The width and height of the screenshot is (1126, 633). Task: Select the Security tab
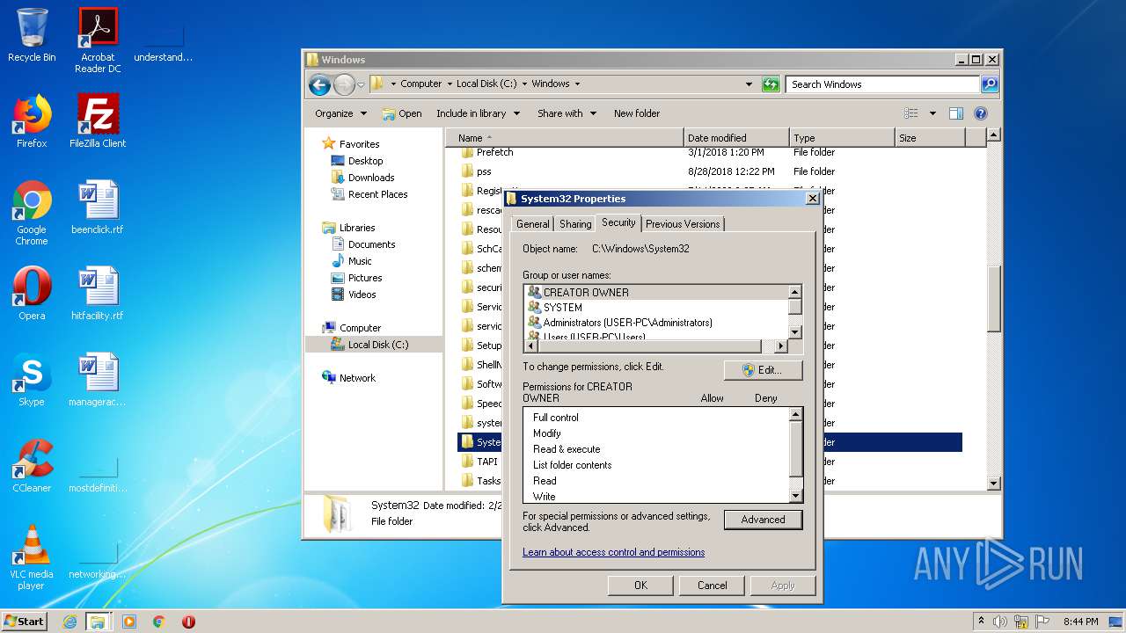click(x=618, y=222)
